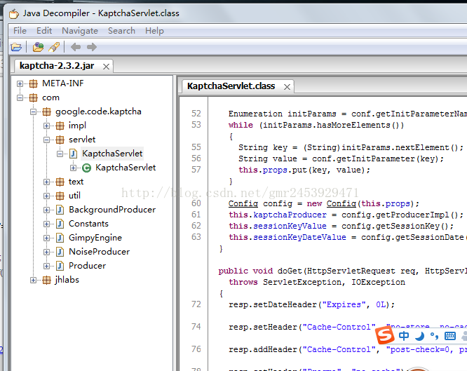Click the Producer file icon

tap(60, 266)
